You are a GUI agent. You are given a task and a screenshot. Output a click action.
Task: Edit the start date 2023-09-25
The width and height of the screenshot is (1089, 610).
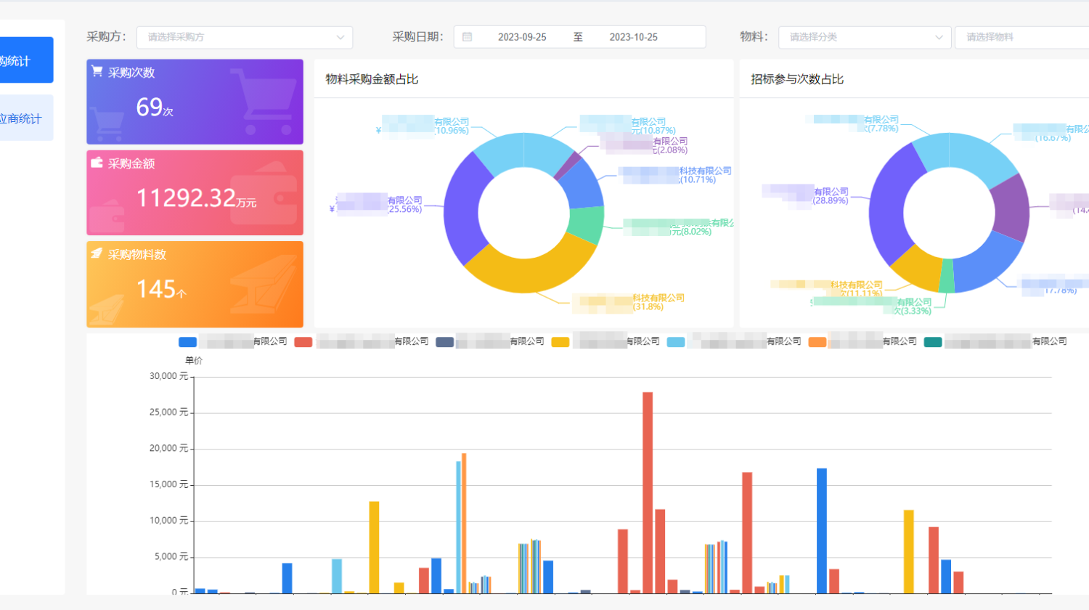pyautogui.click(x=522, y=37)
